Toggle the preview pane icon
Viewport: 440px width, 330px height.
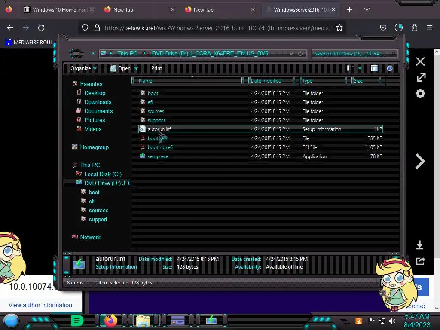[x=374, y=68]
